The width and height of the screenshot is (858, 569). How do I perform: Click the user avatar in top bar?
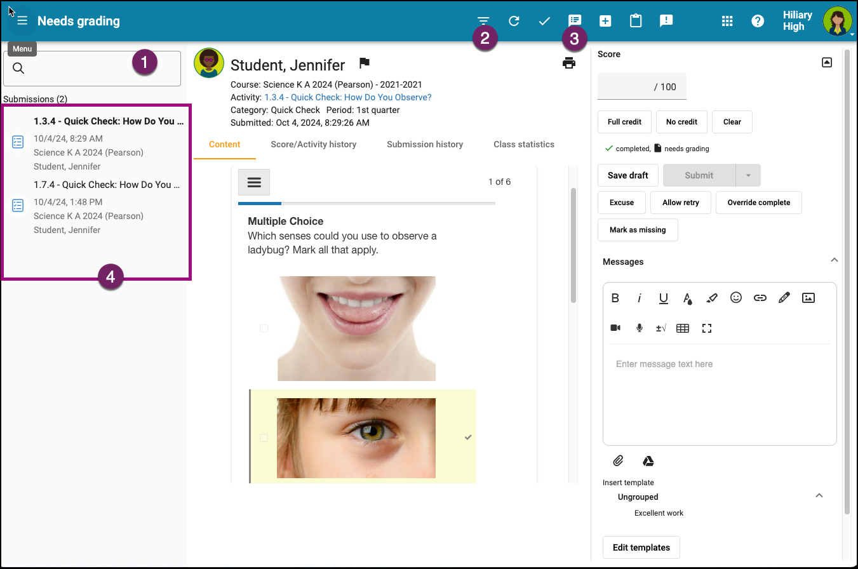click(x=837, y=21)
